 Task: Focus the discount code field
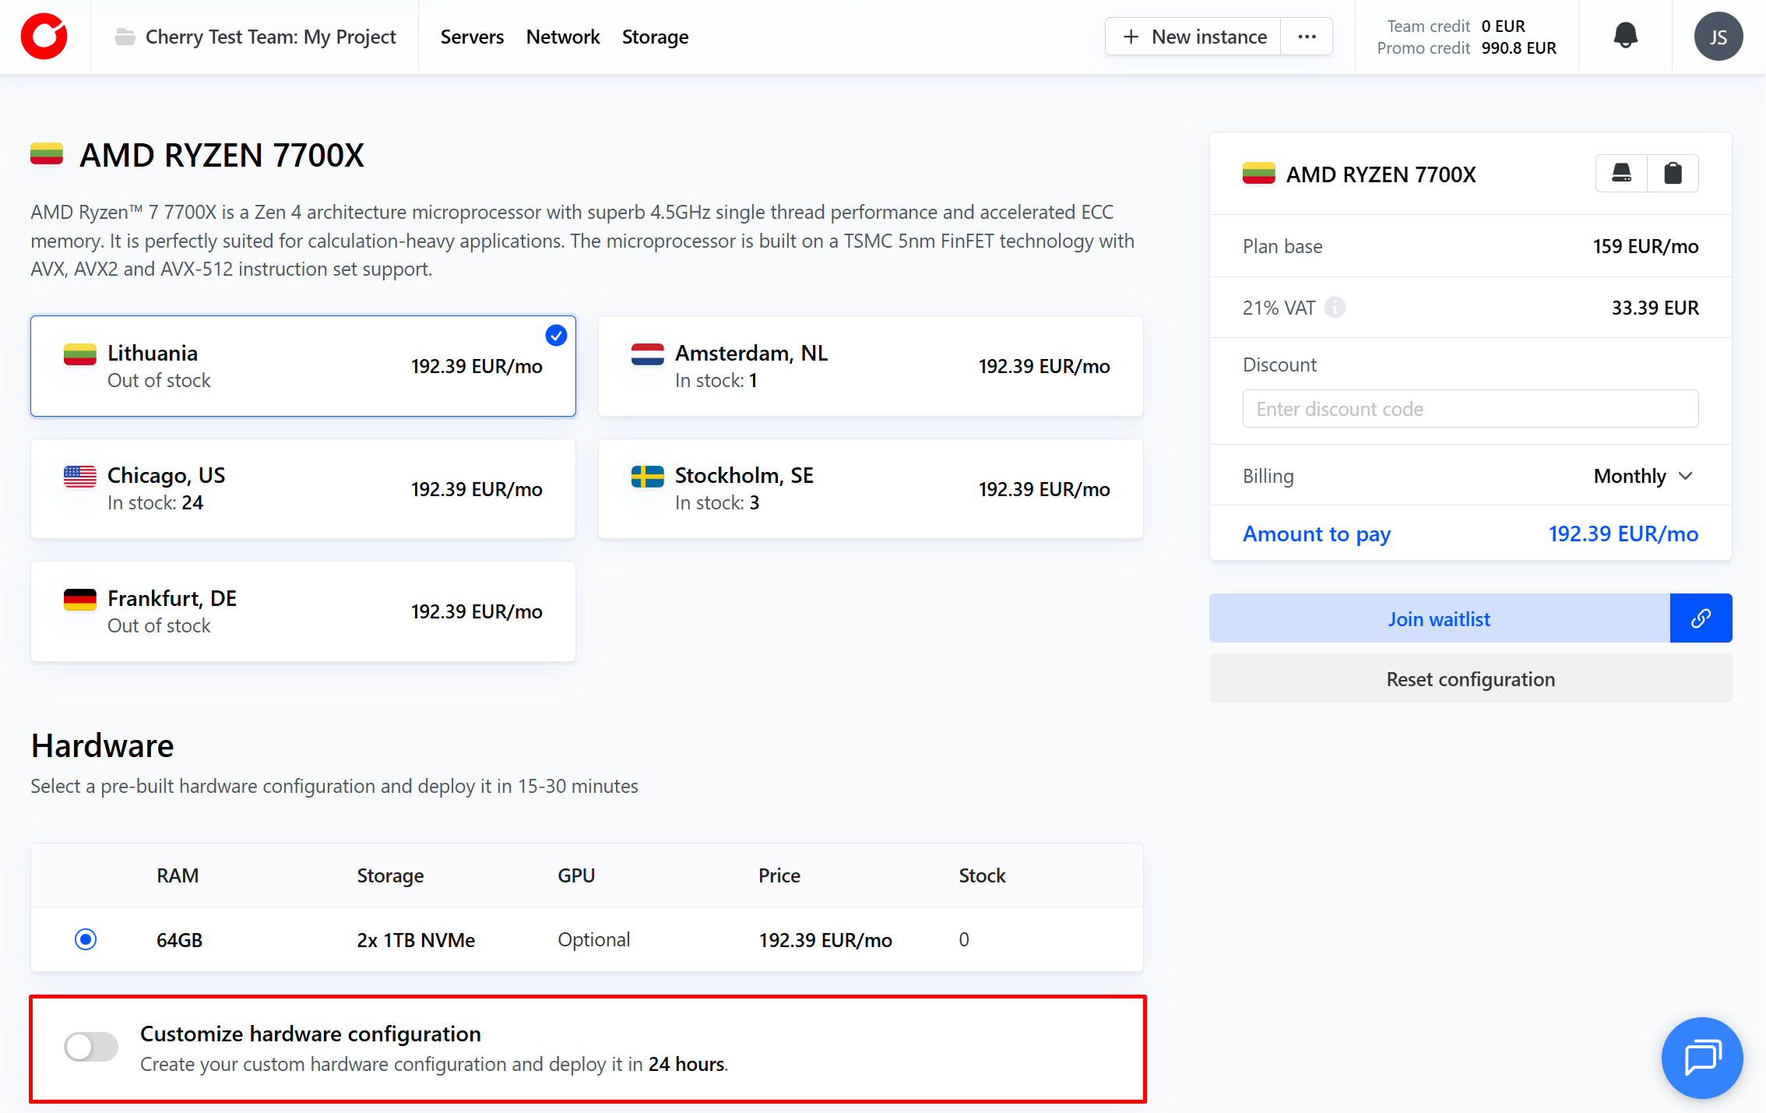click(1470, 409)
